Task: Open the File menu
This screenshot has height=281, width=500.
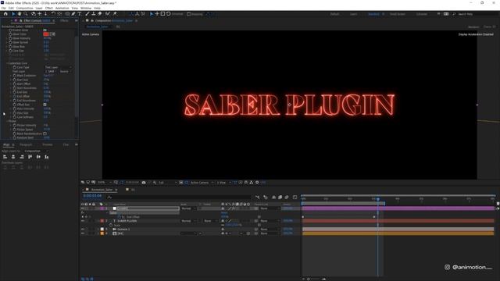Action: (x=3, y=8)
